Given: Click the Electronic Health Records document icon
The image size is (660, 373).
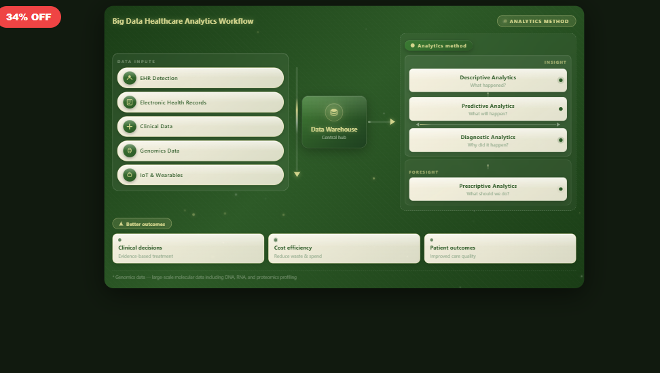Looking at the screenshot, I should click(x=130, y=102).
